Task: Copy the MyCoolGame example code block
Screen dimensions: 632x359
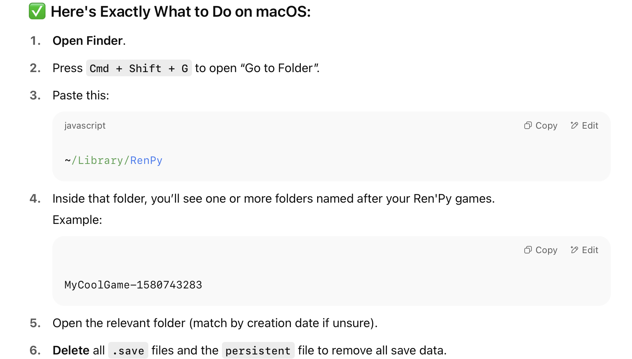Action: tap(541, 250)
